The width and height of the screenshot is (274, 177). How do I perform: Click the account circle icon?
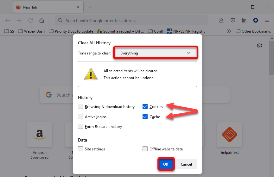(x=255, y=21)
